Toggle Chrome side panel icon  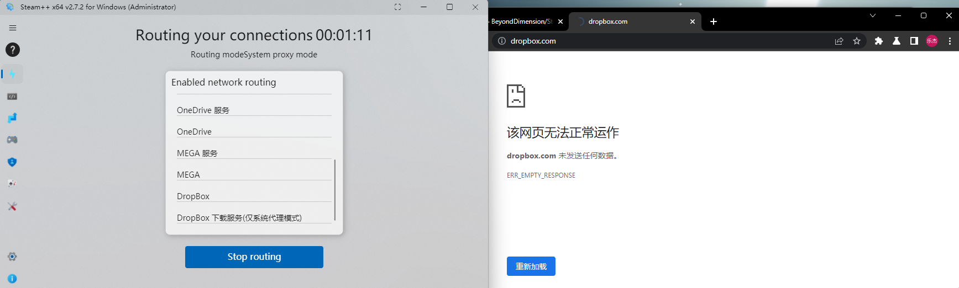point(914,41)
